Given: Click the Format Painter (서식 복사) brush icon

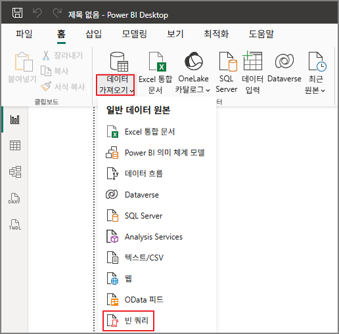Looking at the screenshot, I should click(x=46, y=87).
